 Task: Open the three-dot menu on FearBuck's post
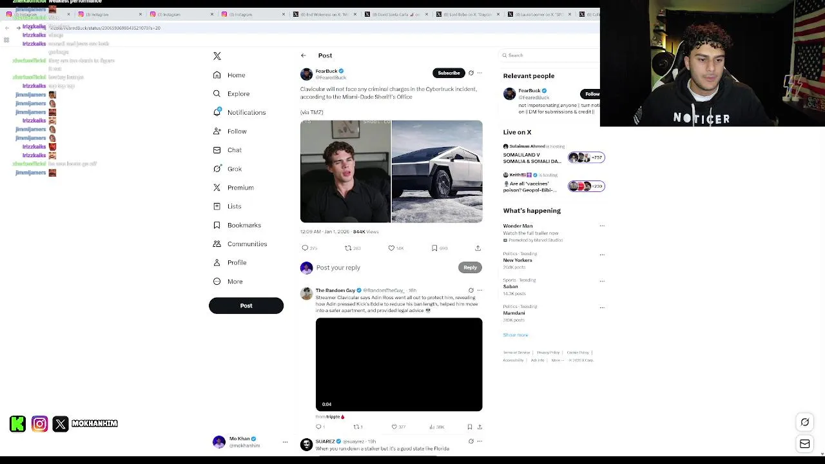(x=480, y=73)
